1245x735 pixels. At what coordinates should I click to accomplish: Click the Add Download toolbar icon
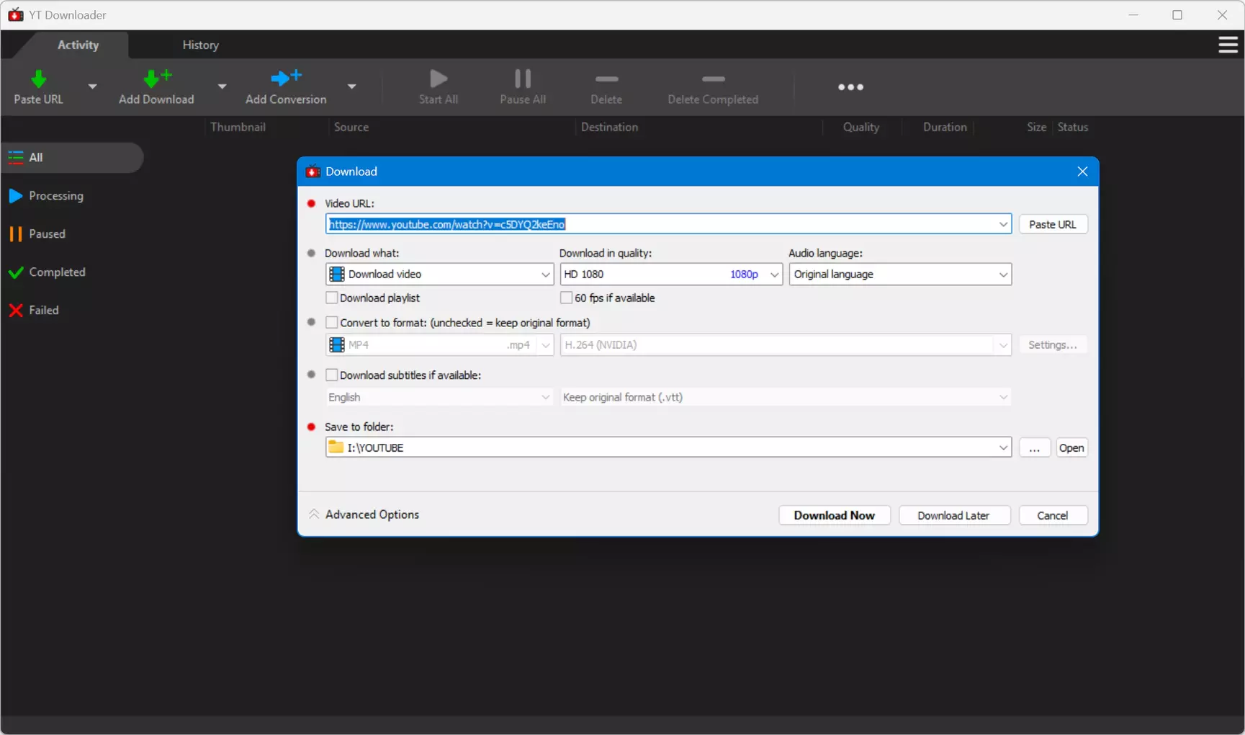157,79
